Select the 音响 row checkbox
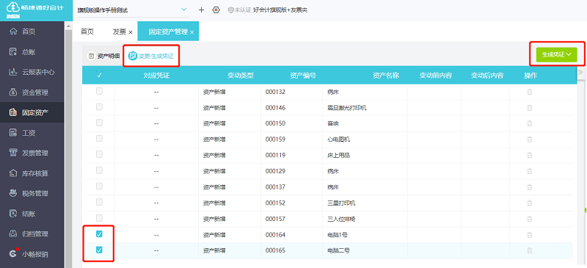 pos(99,123)
